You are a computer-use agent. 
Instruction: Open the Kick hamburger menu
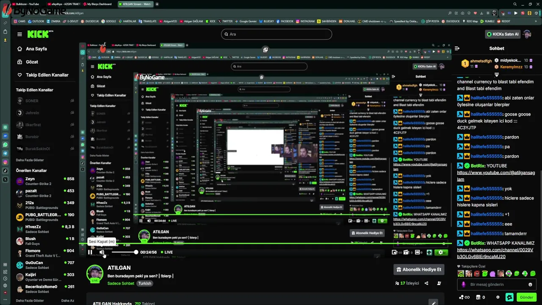coord(19,34)
